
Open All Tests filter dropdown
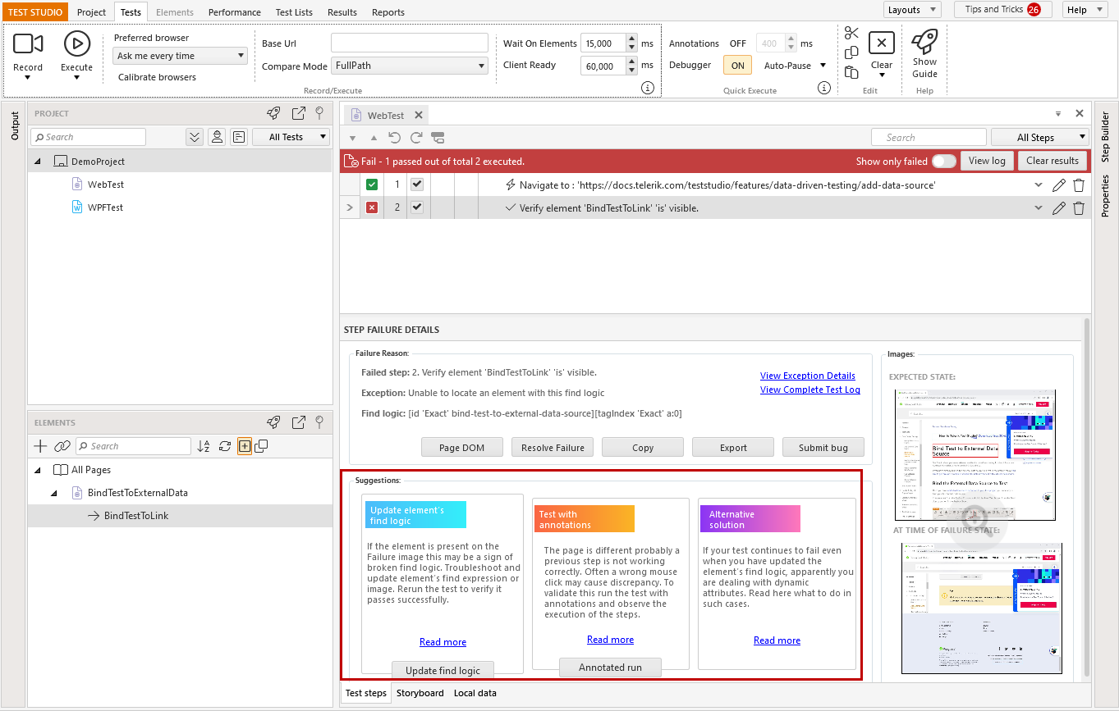point(291,137)
